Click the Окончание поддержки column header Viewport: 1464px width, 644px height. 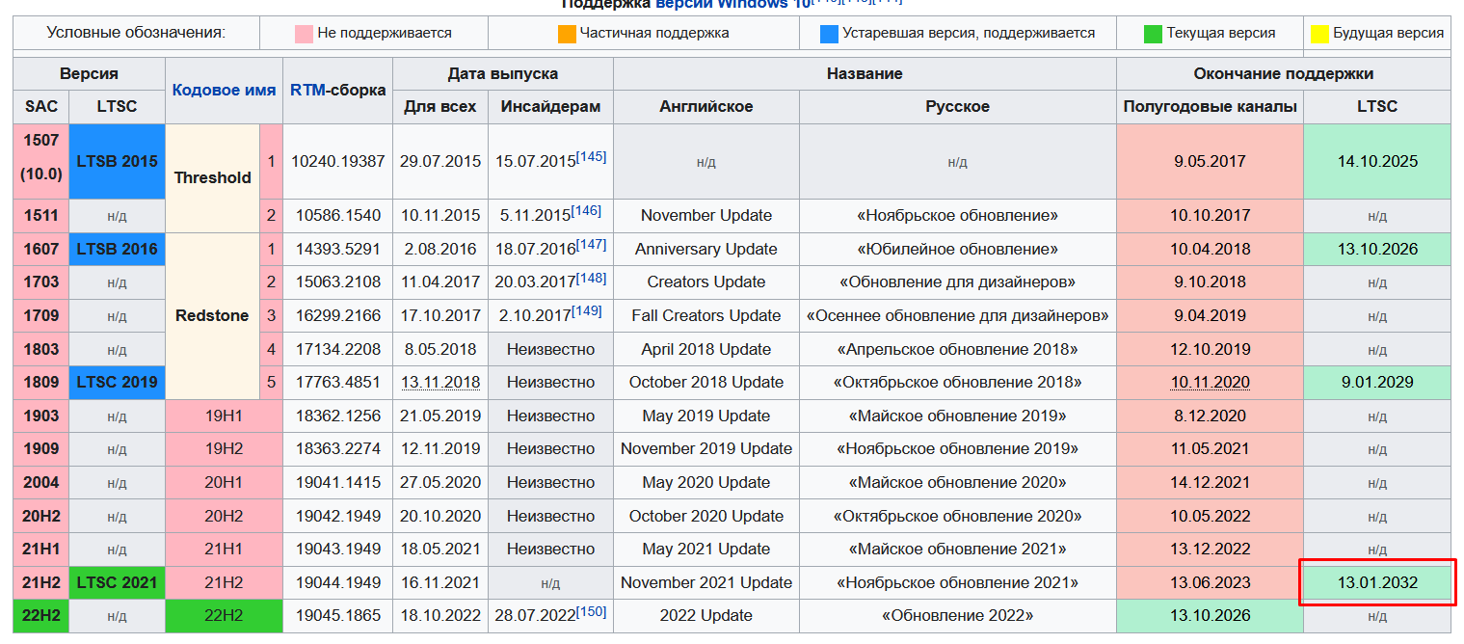pos(1284,73)
